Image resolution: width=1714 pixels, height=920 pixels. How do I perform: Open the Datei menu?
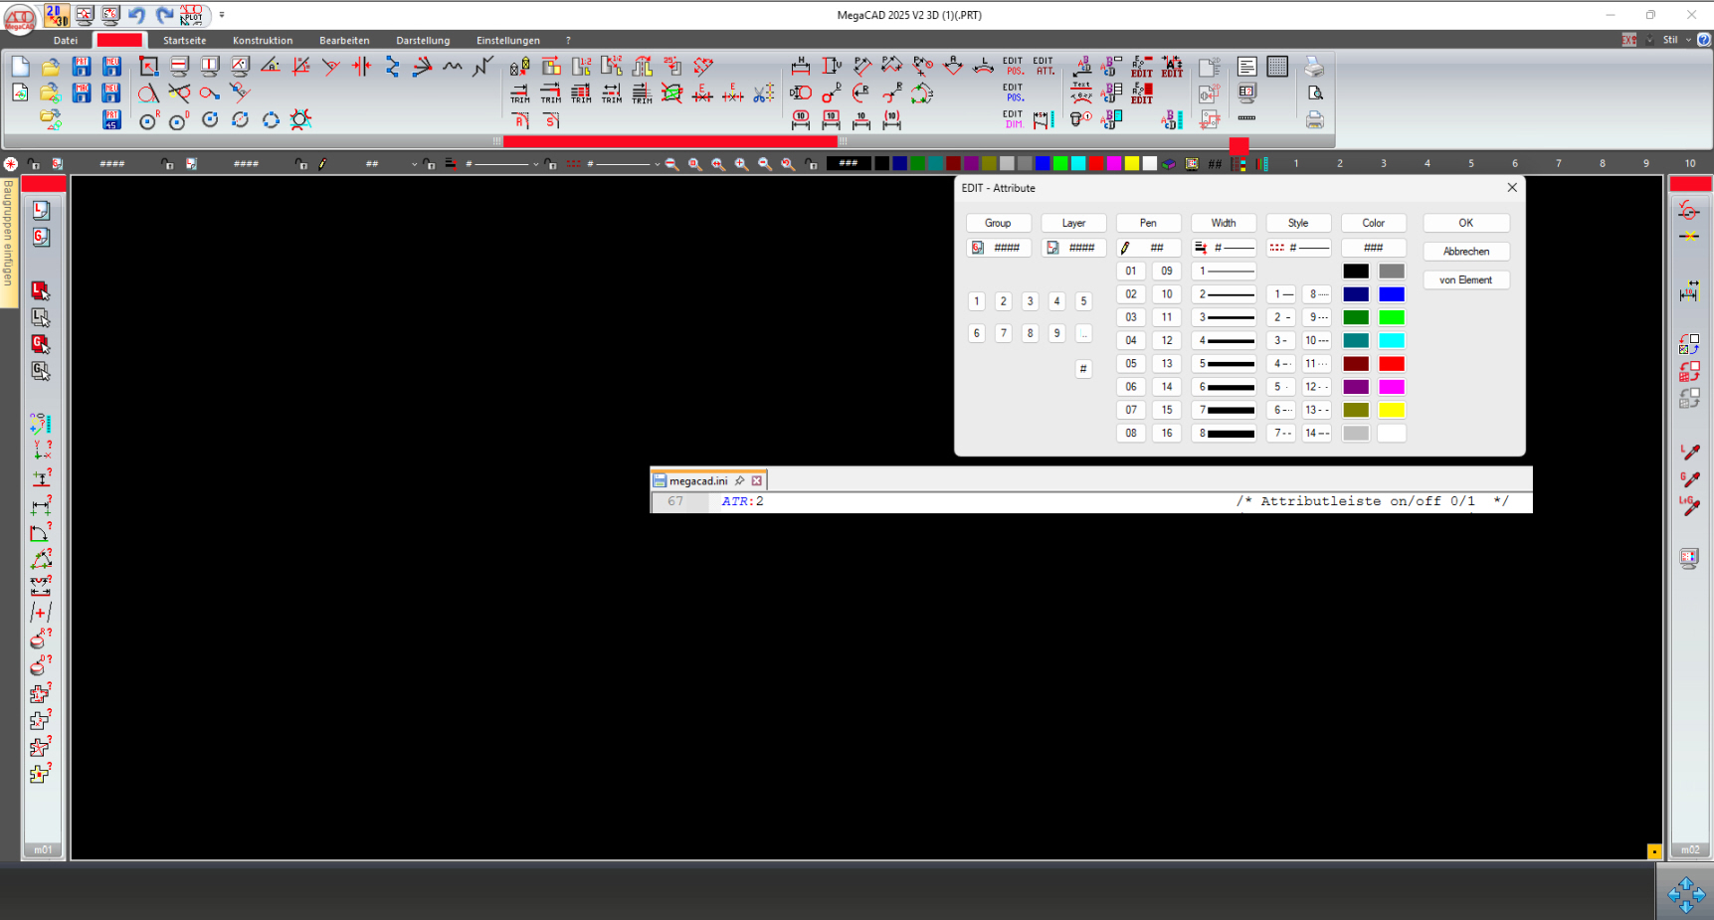pyautogui.click(x=66, y=41)
